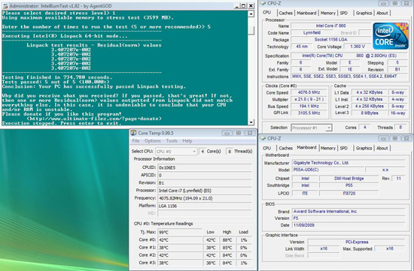This screenshot has width=414, height=271.
Task: Open the Graphics tab in top CPU-Z
Action: pyautogui.click(x=364, y=13)
